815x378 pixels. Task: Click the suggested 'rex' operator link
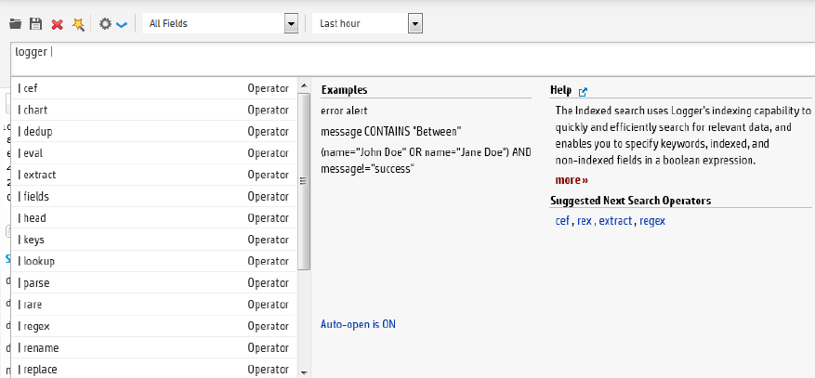(x=585, y=221)
